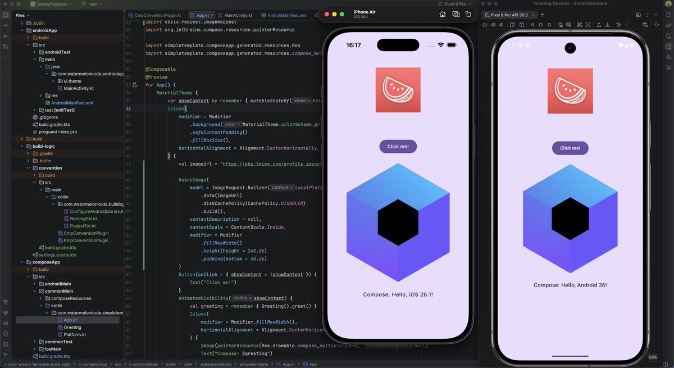Viewport: 674px width, 368px height.
Task: Click the 69% zoom indicator on emulator
Action: (x=653, y=357)
